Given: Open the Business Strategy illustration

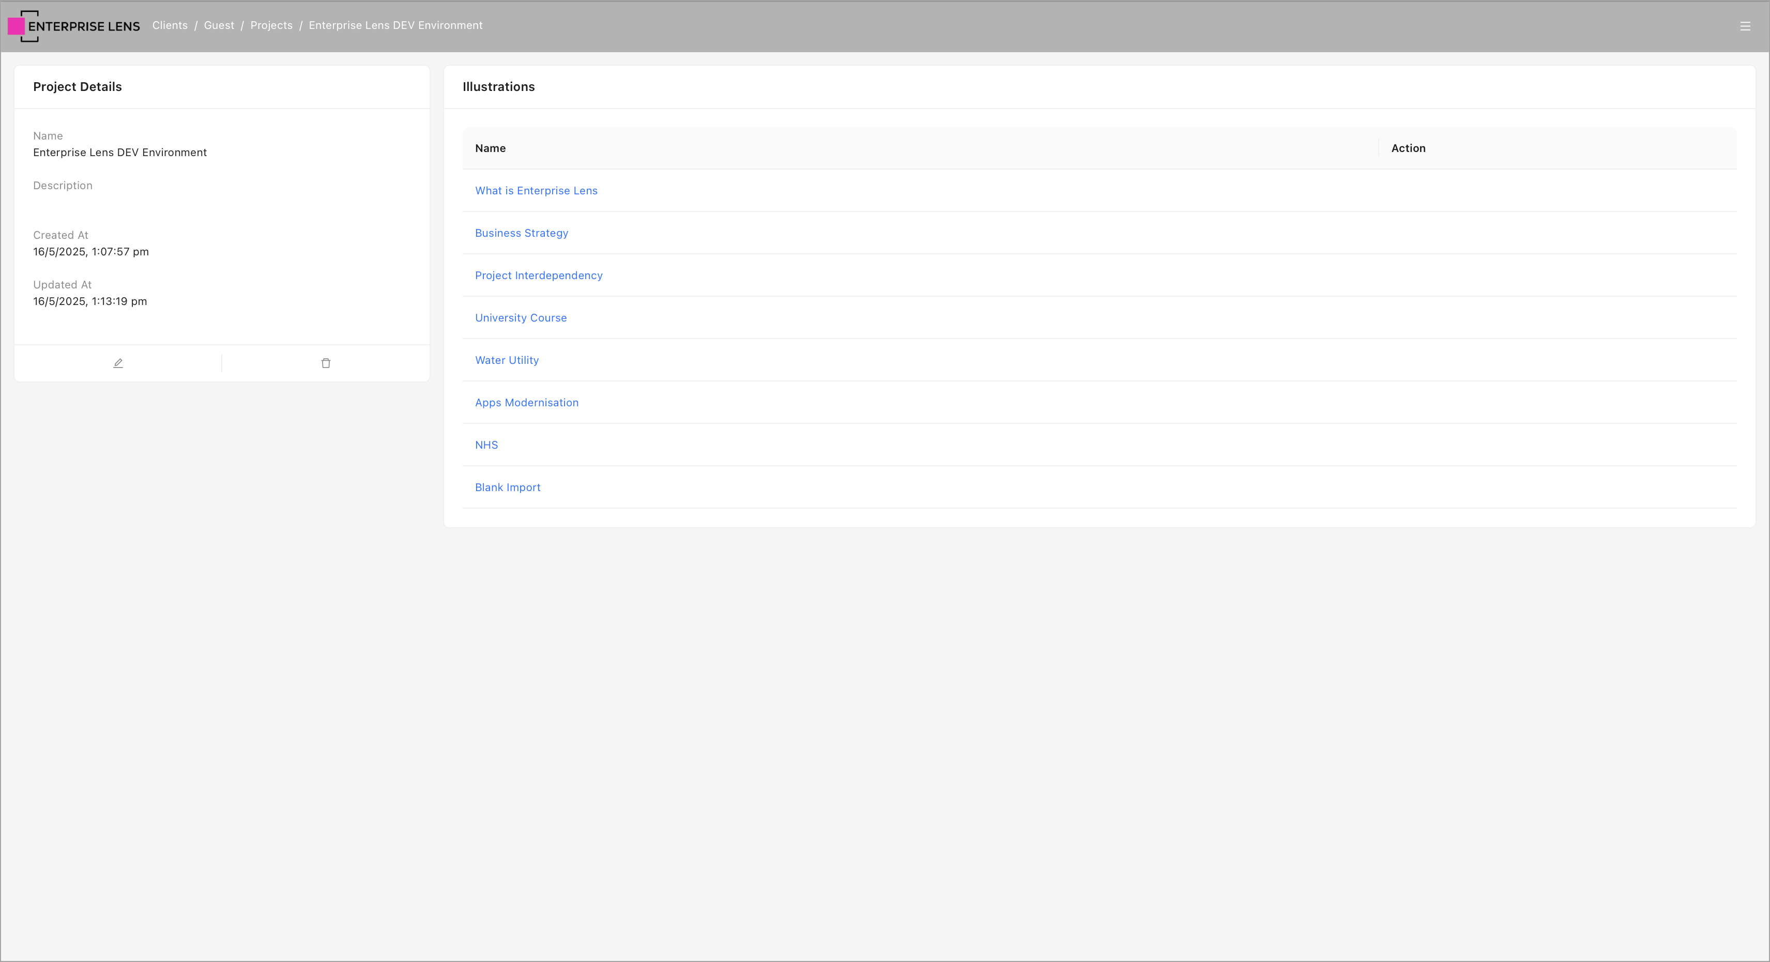Looking at the screenshot, I should tap(521, 233).
